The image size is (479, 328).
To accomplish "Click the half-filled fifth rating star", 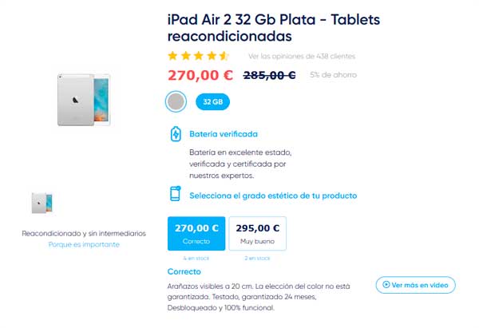I will [224, 56].
